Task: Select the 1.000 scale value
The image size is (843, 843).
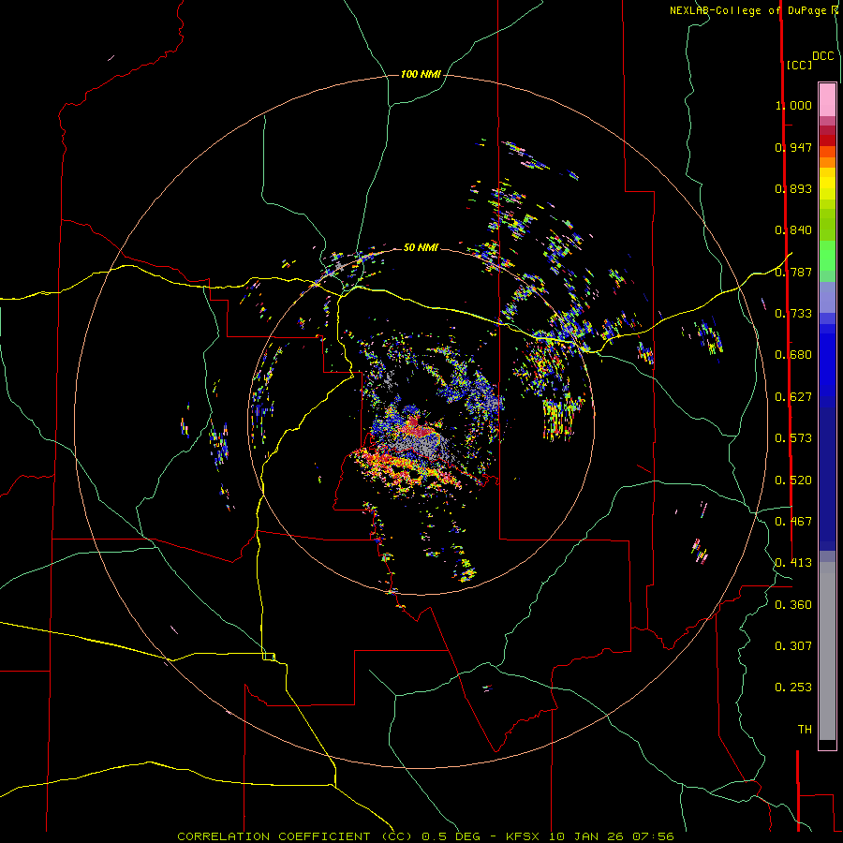Action: 793,105
